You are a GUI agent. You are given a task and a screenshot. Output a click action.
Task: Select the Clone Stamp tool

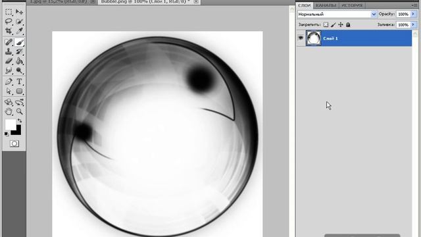9,51
